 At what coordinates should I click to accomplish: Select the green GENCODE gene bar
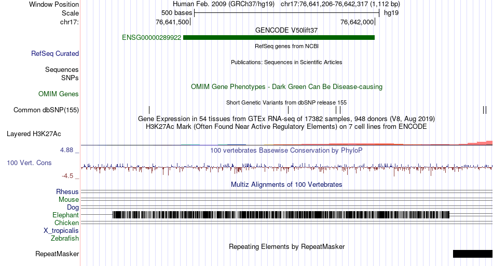pyautogui.click(x=279, y=38)
